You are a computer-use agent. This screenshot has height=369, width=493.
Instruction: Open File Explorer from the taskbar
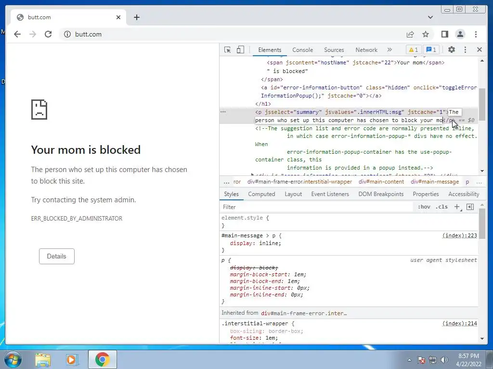(43, 360)
